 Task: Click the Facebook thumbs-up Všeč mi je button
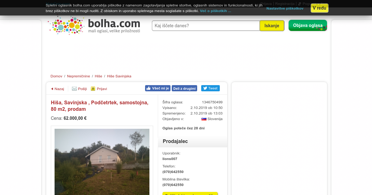coord(158,88)
